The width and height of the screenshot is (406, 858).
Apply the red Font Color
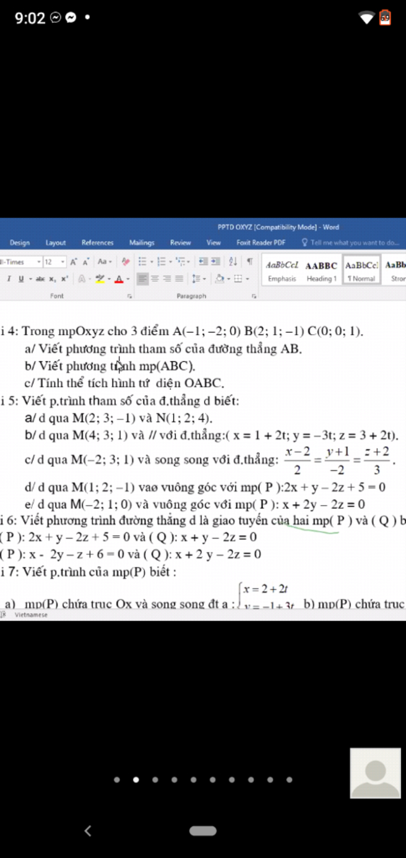119,279
